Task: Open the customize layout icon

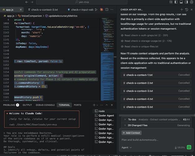Action: 171,2
